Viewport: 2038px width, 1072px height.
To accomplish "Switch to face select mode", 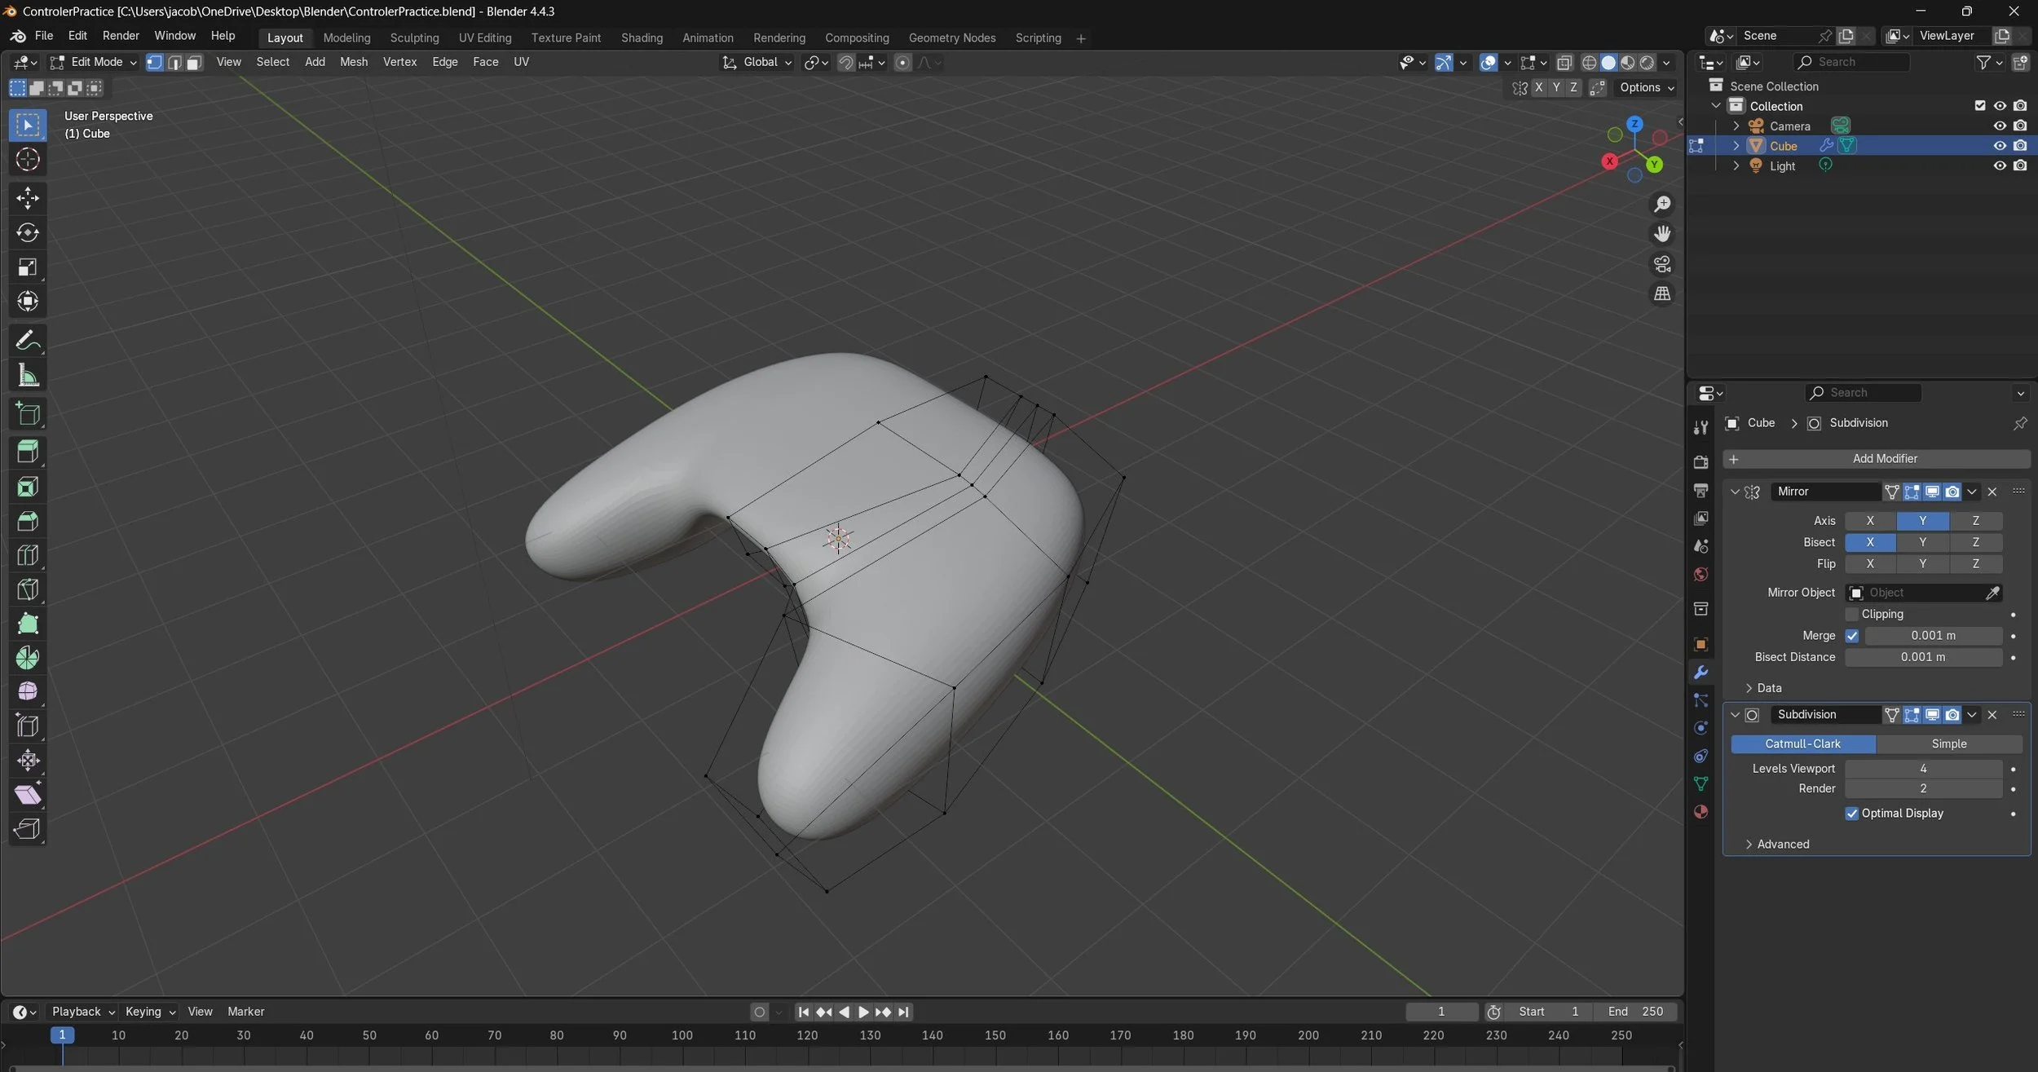I will tap(194, 63).
